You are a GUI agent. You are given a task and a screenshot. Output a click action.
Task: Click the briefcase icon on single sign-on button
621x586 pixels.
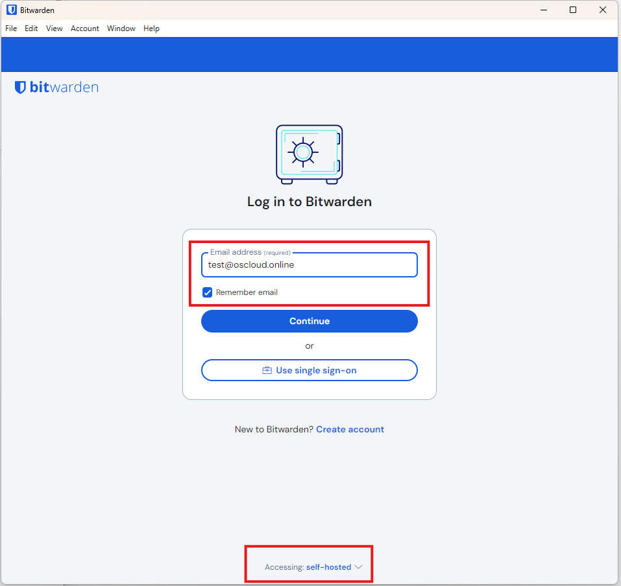click(x=267, y=370)
